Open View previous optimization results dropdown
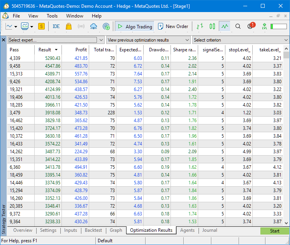Viewport: 290px width, 245px height. point(148,40)
